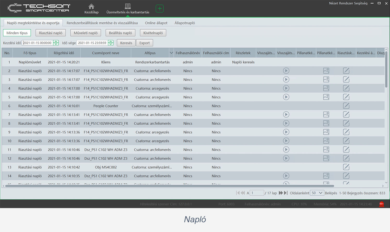Jump to the last page arrow
The width and height of the screenshot is (390, 232).
coord(286,193)
